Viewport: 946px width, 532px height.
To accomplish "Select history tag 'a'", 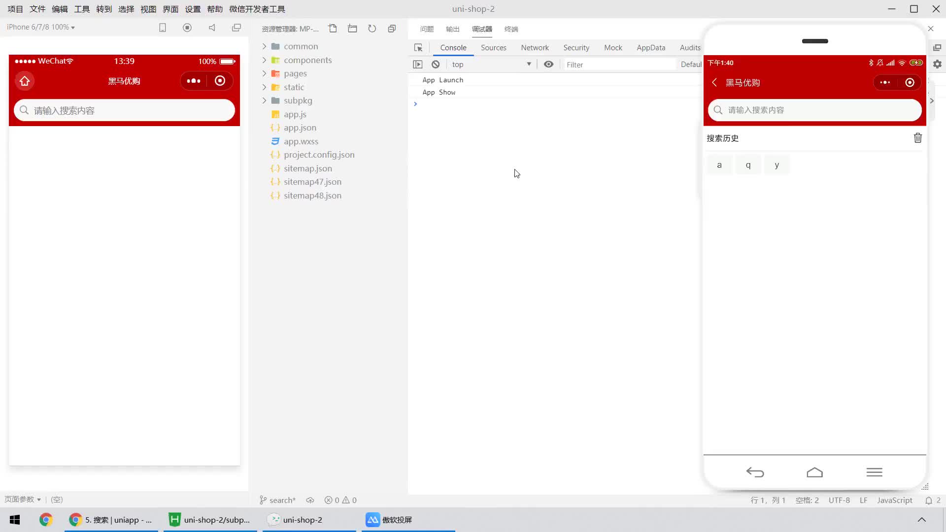I will (x=719, y=165).
